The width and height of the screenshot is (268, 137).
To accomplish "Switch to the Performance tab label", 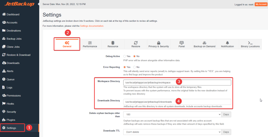I will click(90, 46).
